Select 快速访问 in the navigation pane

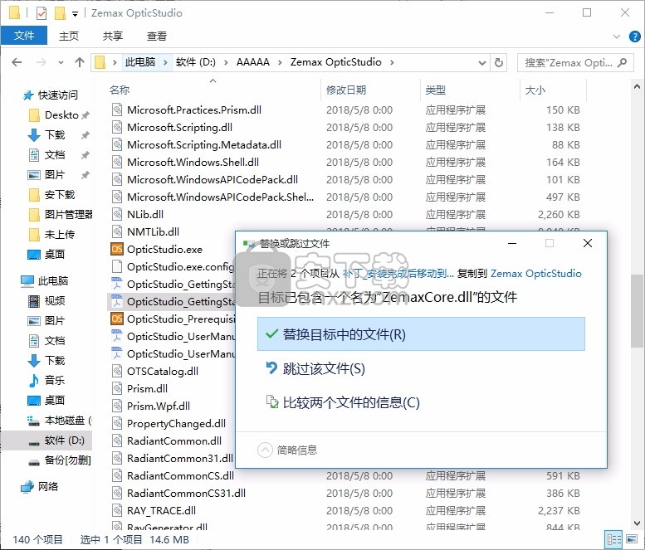click(x=57, y=95)
